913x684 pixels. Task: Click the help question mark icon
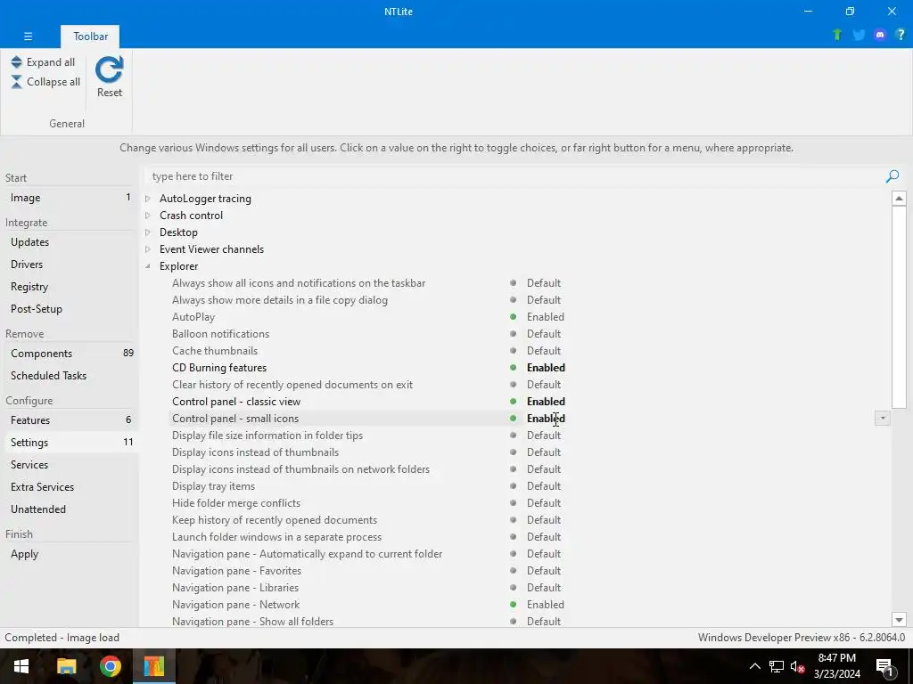[901, 35]
